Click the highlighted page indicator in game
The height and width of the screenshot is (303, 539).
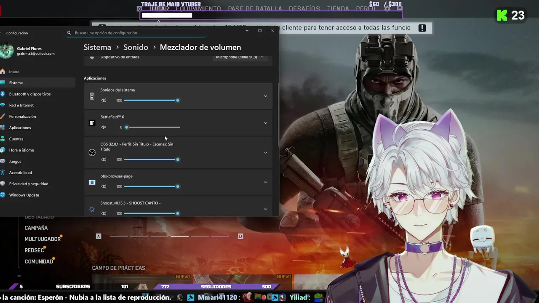[x=179, y=237]
